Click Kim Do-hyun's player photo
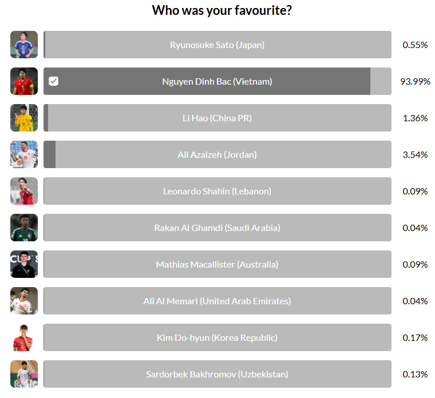Viewport: 435px width, 398px height. [x=24, y=337]
